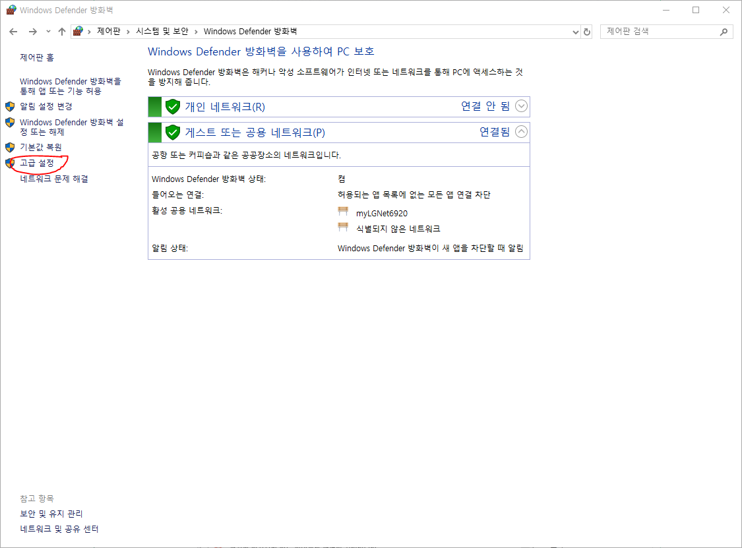Open Windows Defender 방화벽 설정 또는 해제
This screenshot has width=742, height=548.
pos(71,127)
